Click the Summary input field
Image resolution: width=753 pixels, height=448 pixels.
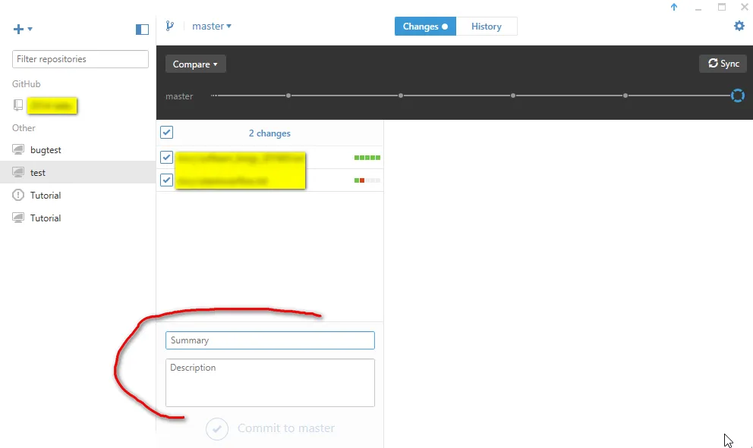(269, 340)
